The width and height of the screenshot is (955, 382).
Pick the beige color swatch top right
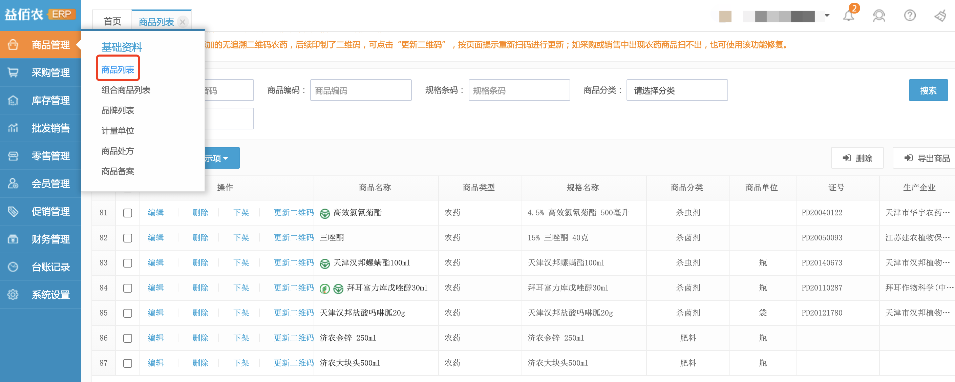[725, 16]
